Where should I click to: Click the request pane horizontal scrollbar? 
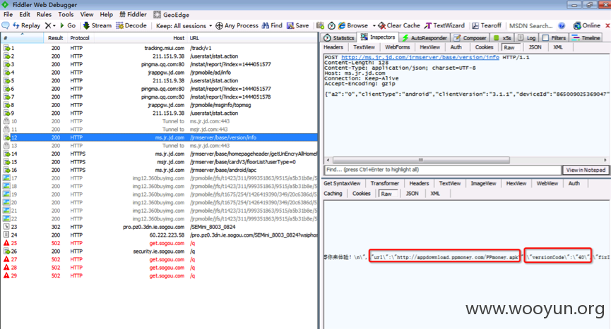[421, 160]
